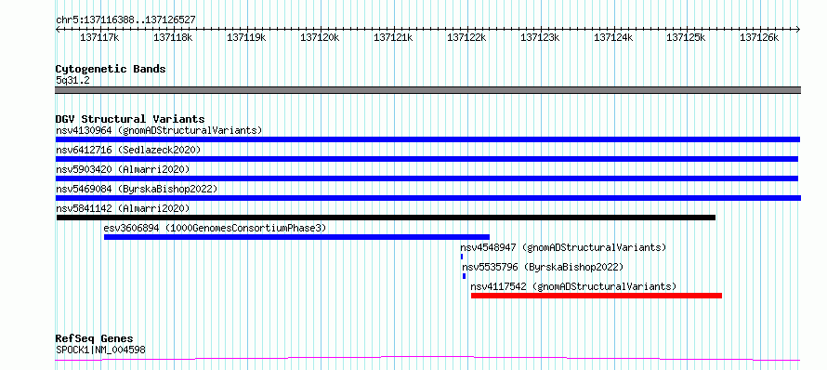Click the esv3606894 1000Genomes variant bar
This screenshot has width=827, height=370.
tap(297, 237)
